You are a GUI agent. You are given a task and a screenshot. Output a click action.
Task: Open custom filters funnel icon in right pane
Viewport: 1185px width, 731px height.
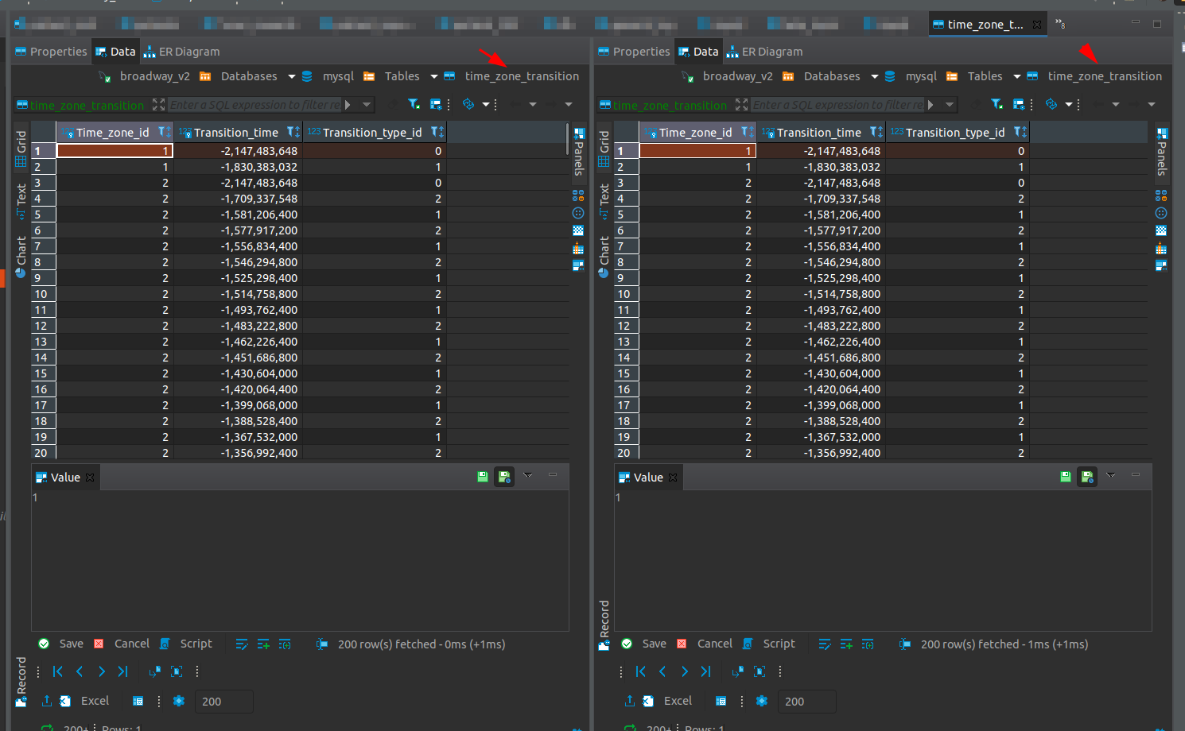pyautogui.click(x=997, y=104)
